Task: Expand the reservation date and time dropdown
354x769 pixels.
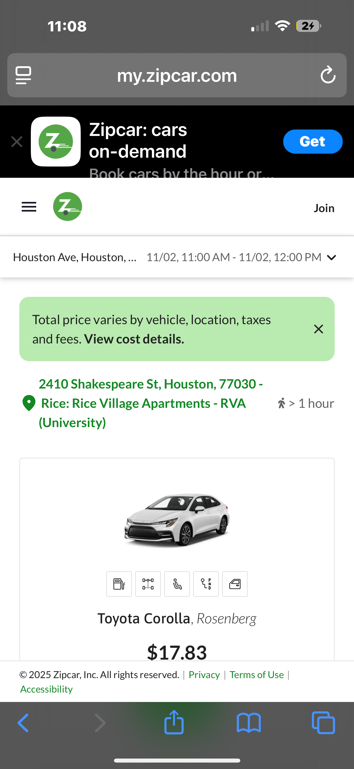Action: coord(331,257)
